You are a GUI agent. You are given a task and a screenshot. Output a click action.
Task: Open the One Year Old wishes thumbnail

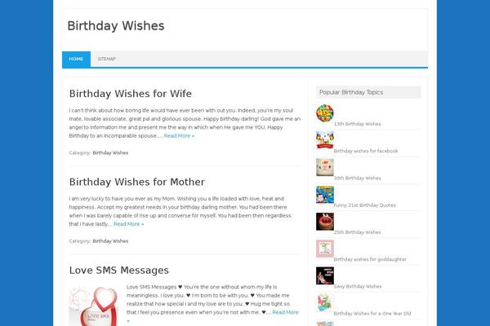[325, 303]
